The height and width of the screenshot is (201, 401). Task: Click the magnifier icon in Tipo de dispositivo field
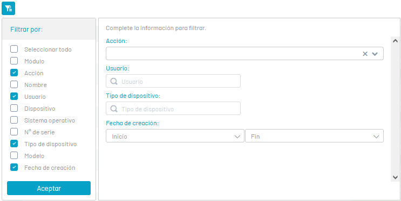pyautogui.click(x=114, y=109)
